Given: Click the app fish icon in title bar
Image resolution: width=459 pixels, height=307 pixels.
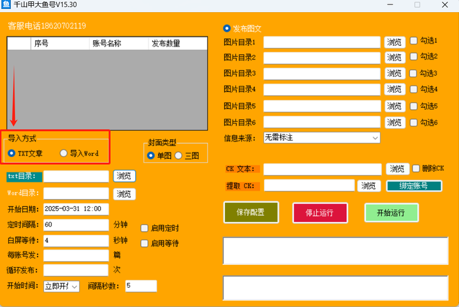Looking at the screenshot, I should click(x=6, y=4).
